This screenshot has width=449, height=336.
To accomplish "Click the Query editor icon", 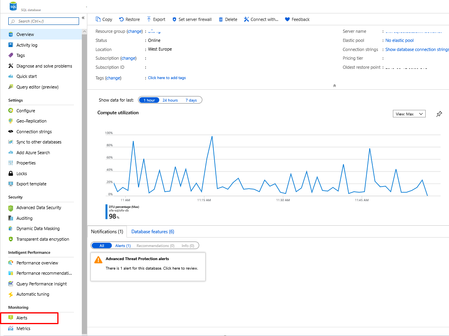I will coord(11,87).
